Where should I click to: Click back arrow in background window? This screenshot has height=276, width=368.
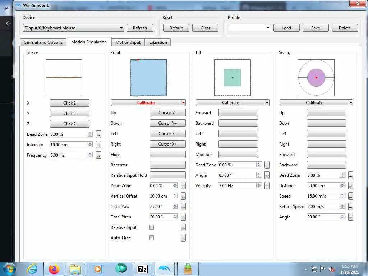pos(9,23)
